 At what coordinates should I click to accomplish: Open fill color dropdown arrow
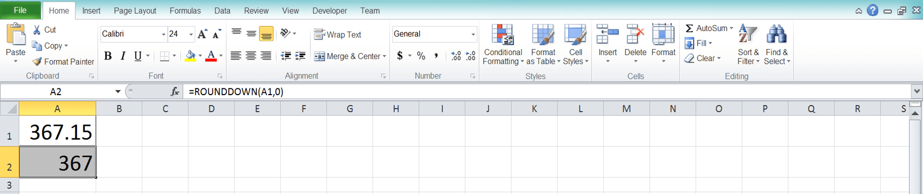(x=200, y=56)
